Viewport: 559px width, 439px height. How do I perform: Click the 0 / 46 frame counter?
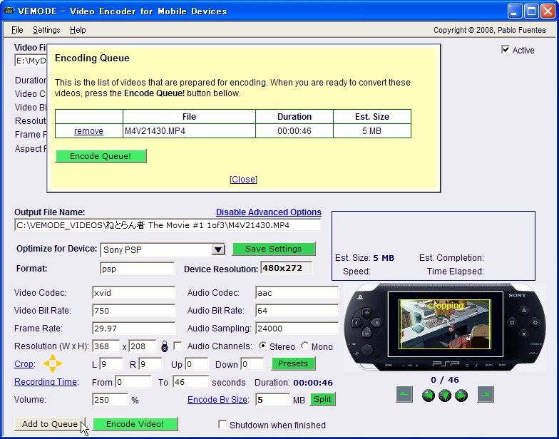[445, 380]
